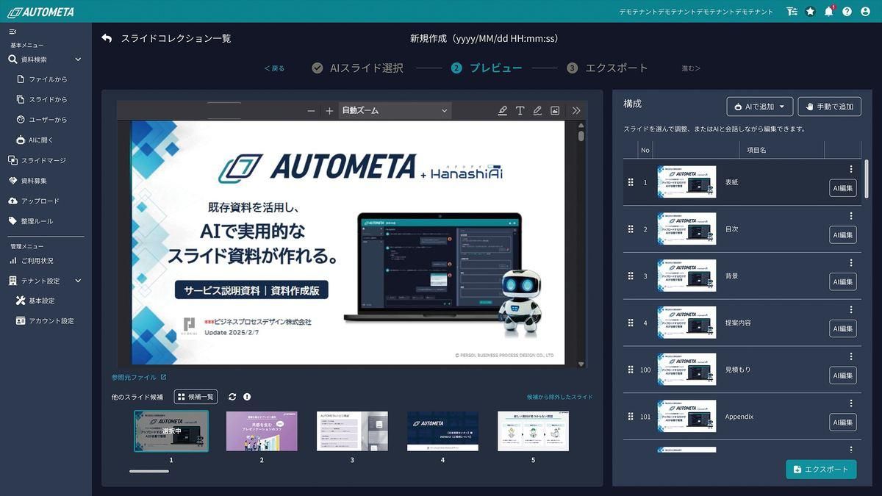Click the insert image icon in preview toolbar

(555, 110)
